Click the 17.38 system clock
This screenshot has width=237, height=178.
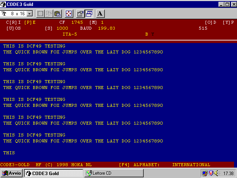coord(228,173)
